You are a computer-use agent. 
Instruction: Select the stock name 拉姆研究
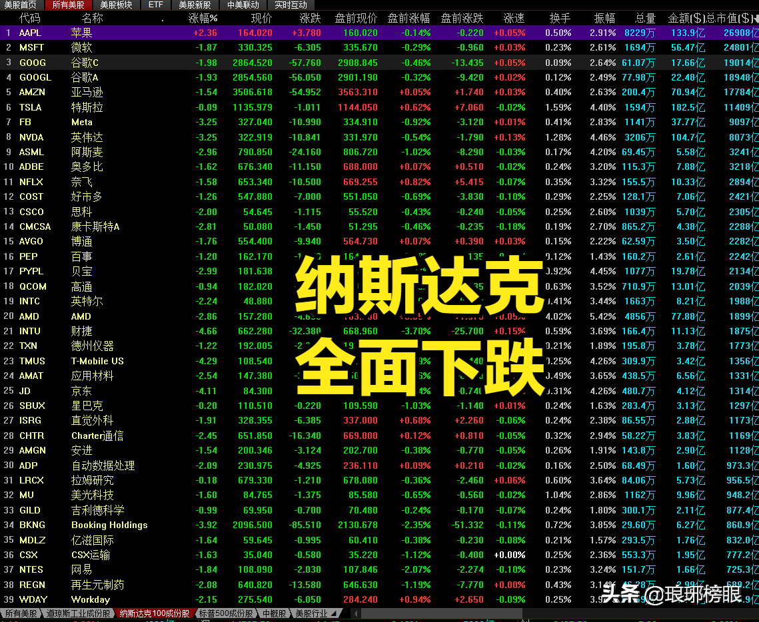(93, 480)
